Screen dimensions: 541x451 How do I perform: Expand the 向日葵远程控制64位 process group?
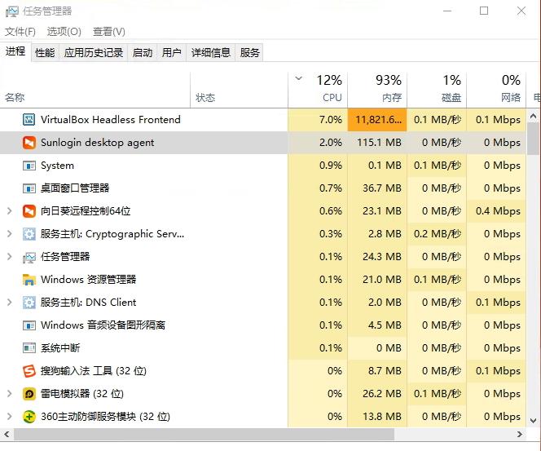pos(9,211)
